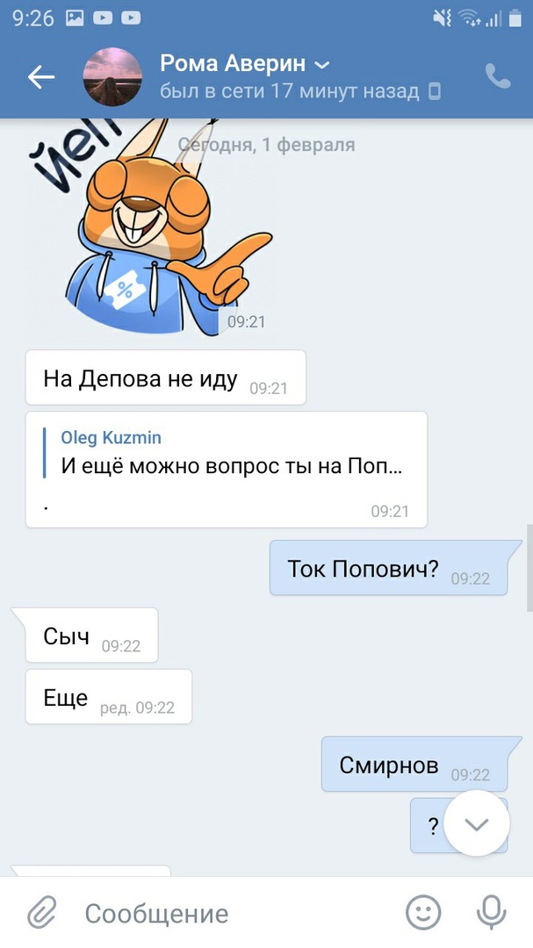Viewport: 533px width, 948px height.
Task: Tap the Сообщение message input field
Action: (236, 913)
